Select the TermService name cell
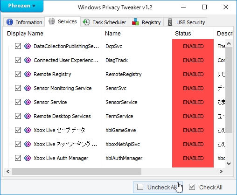This screenshot has width=237, height=195. point(119,116)
